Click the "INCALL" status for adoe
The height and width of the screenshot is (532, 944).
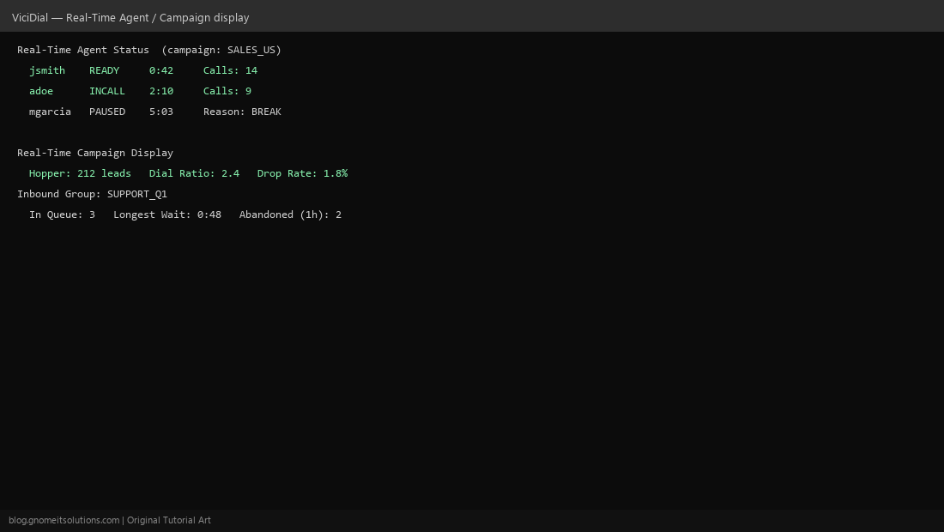(107, 91)
